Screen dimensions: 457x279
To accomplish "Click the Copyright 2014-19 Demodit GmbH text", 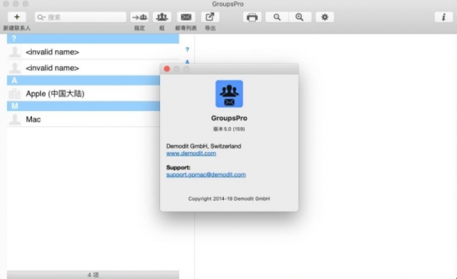I will pos(228,198).
